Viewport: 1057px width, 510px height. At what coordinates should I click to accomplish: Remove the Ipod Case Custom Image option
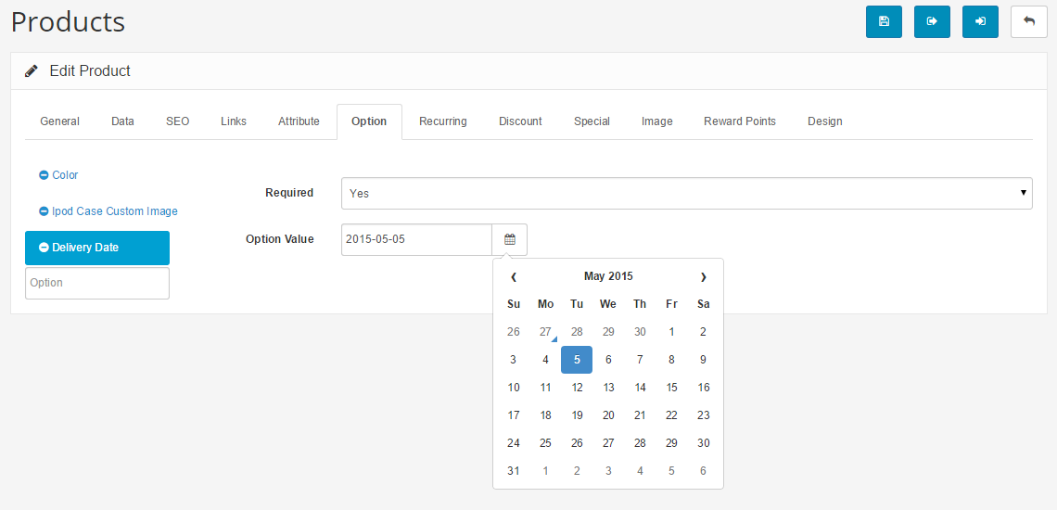[x=44, y=211]
